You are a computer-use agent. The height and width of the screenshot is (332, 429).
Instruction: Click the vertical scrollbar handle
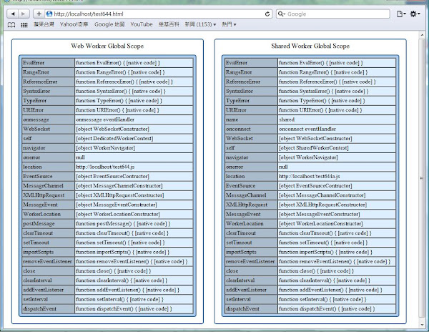pos(422,178)
